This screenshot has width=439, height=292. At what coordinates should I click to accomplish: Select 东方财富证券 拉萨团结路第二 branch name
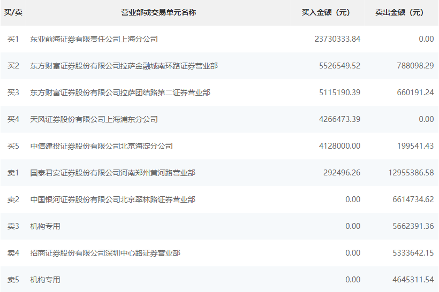[120, 93]
